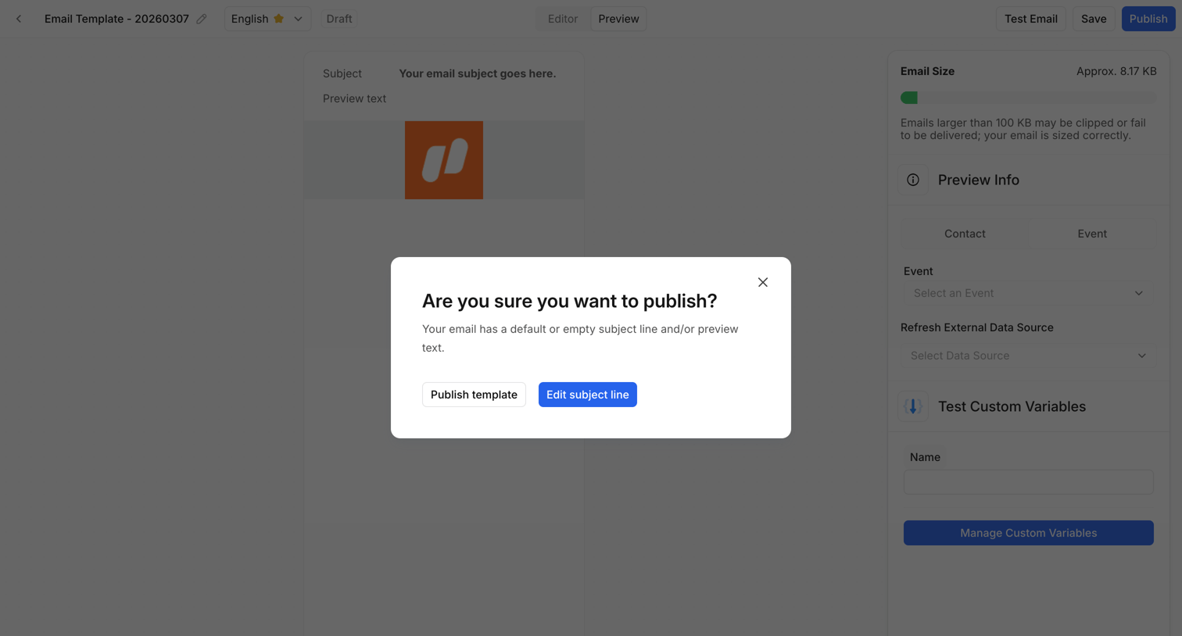Click the Preview Info icon

(913, 180)
